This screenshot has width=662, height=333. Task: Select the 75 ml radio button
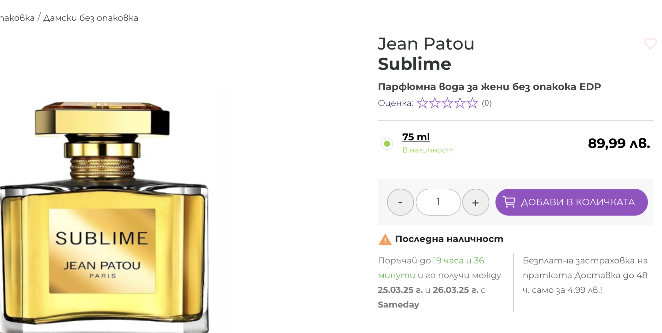click(387, 144)
